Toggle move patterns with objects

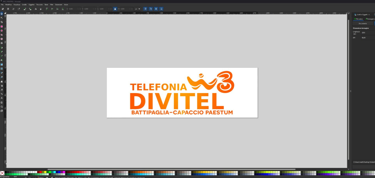[x=161, y=9]
